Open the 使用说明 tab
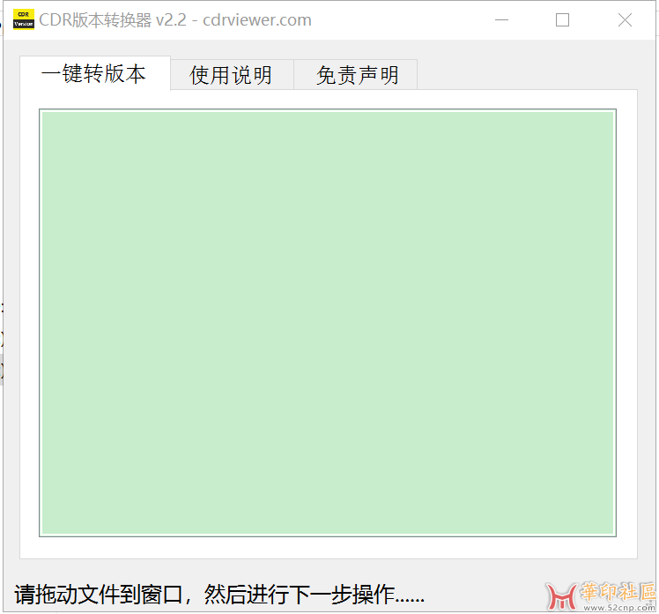Viewport: 659px width, 614px height. (231, 76)
